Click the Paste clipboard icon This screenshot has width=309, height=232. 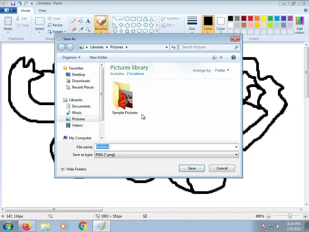8,21
